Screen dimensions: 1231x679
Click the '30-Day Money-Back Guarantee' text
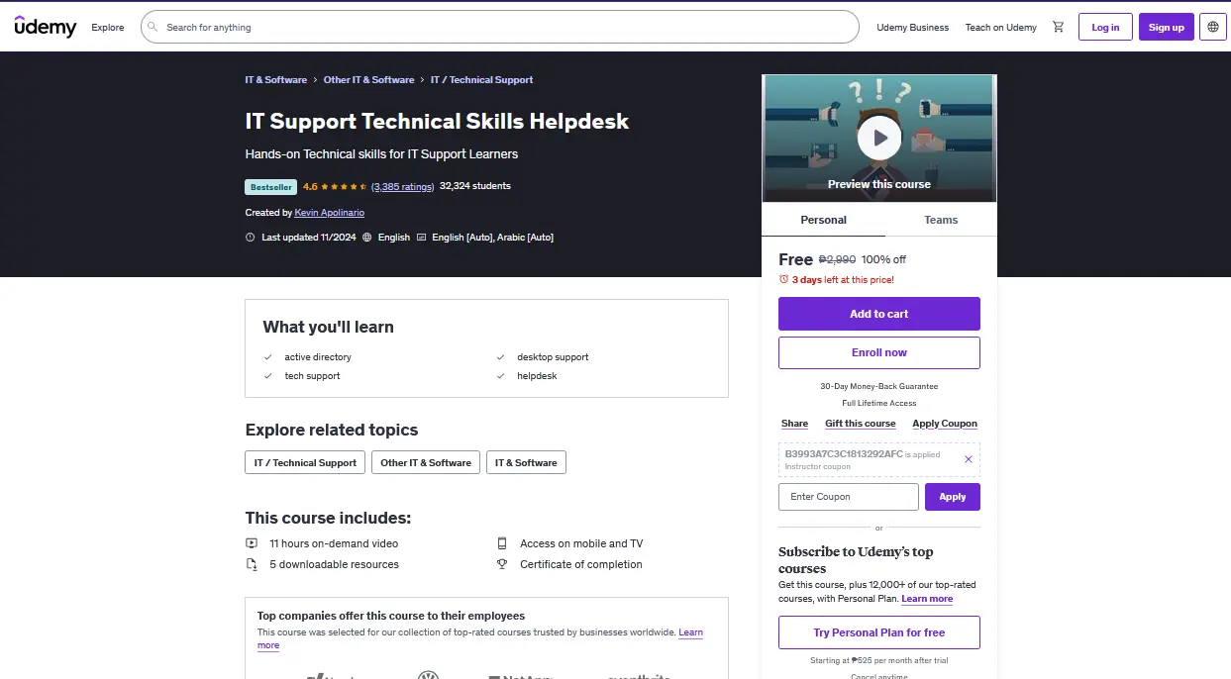coord(879,386)
